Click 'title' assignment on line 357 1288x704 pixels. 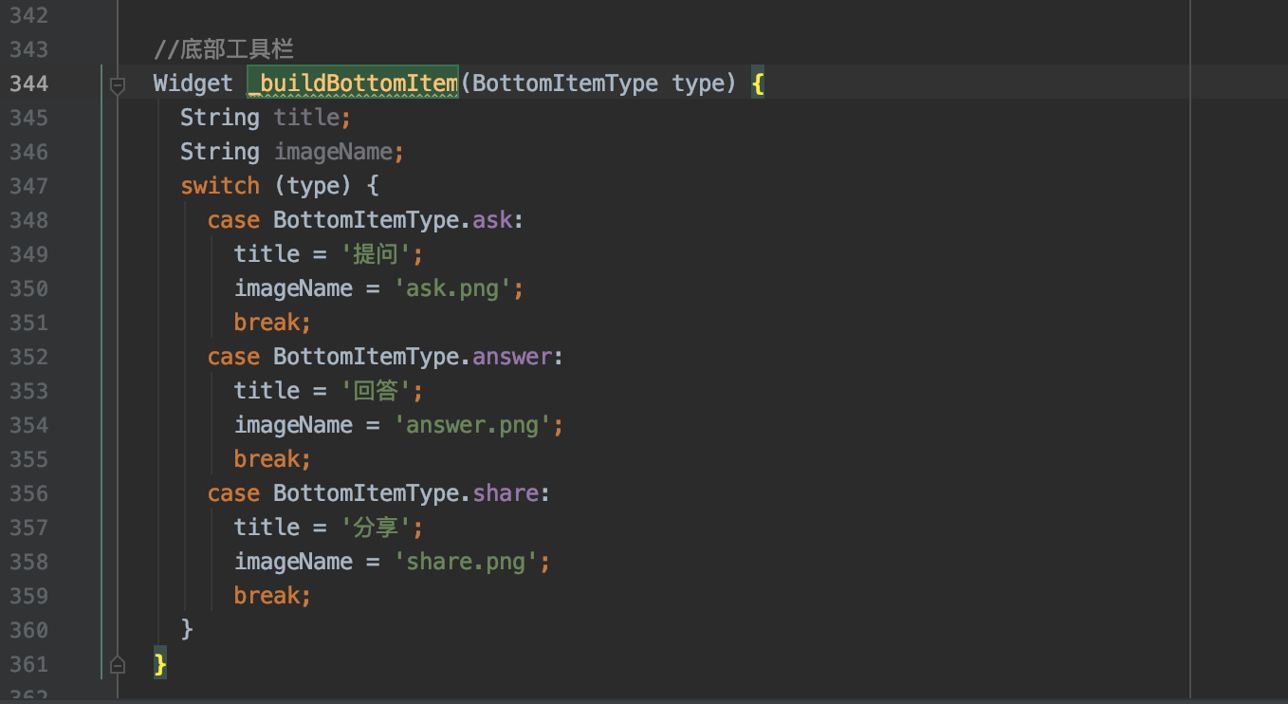pyautogui.click(x=267, y=528)
